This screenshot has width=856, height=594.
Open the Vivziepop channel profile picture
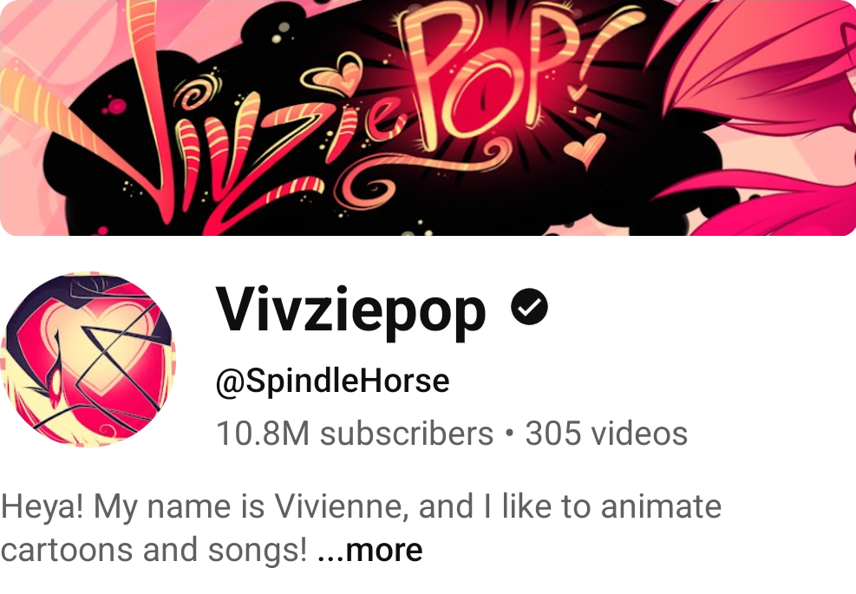[88, 359]
